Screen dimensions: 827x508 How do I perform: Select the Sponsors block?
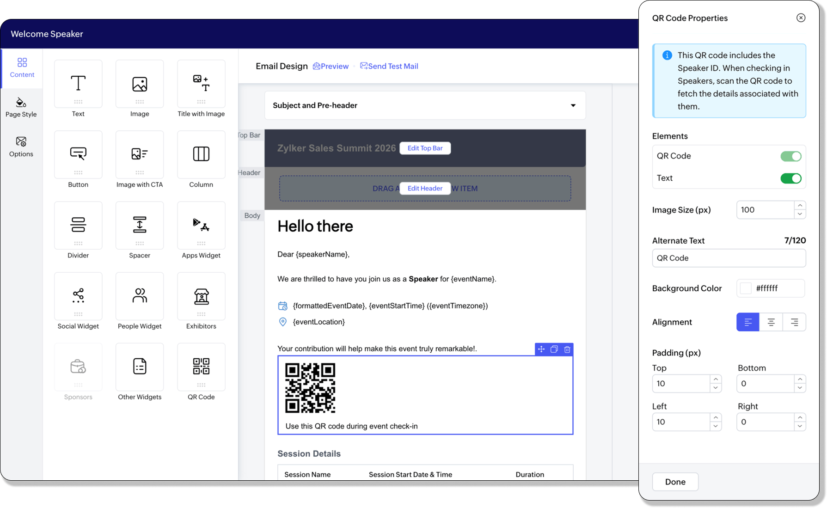(x=78, y=367)
